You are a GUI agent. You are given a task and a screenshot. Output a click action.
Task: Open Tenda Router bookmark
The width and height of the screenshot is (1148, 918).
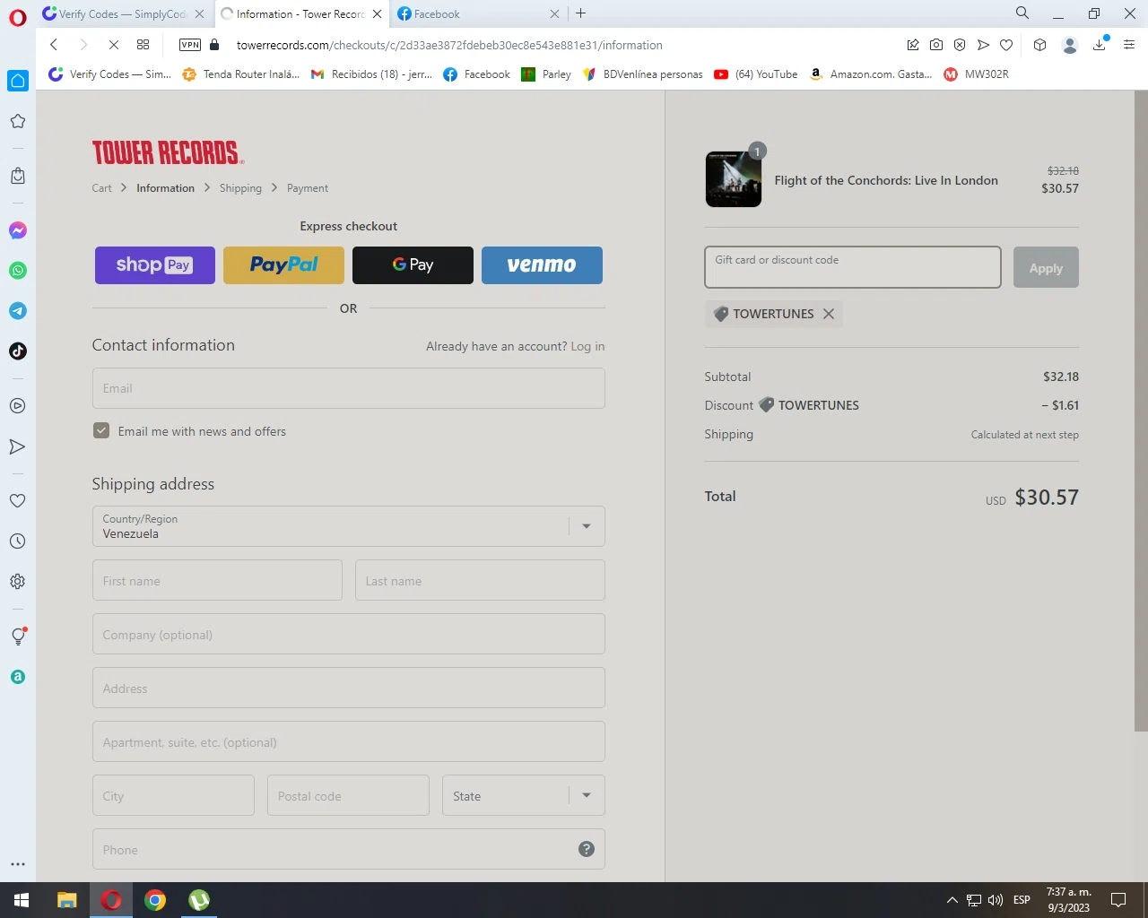click(240, 74)
